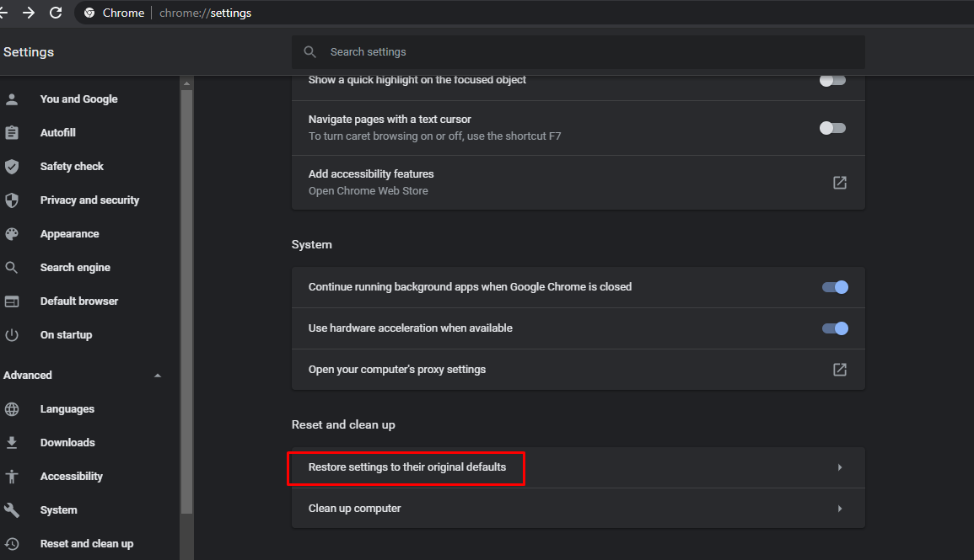Image resolution: width=974 pixels, height=560 pixels.
Task: Click the On startup power icon
Action: coord(12,335)
